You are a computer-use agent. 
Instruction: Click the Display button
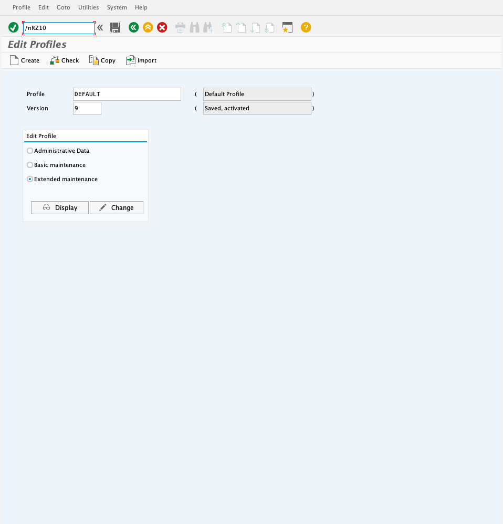point(59,207)
